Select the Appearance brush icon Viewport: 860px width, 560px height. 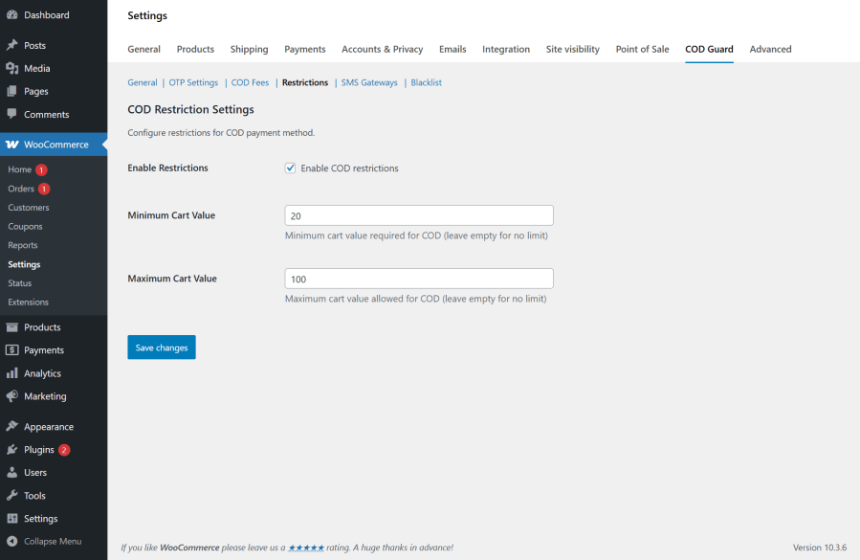tap(11, 425)
